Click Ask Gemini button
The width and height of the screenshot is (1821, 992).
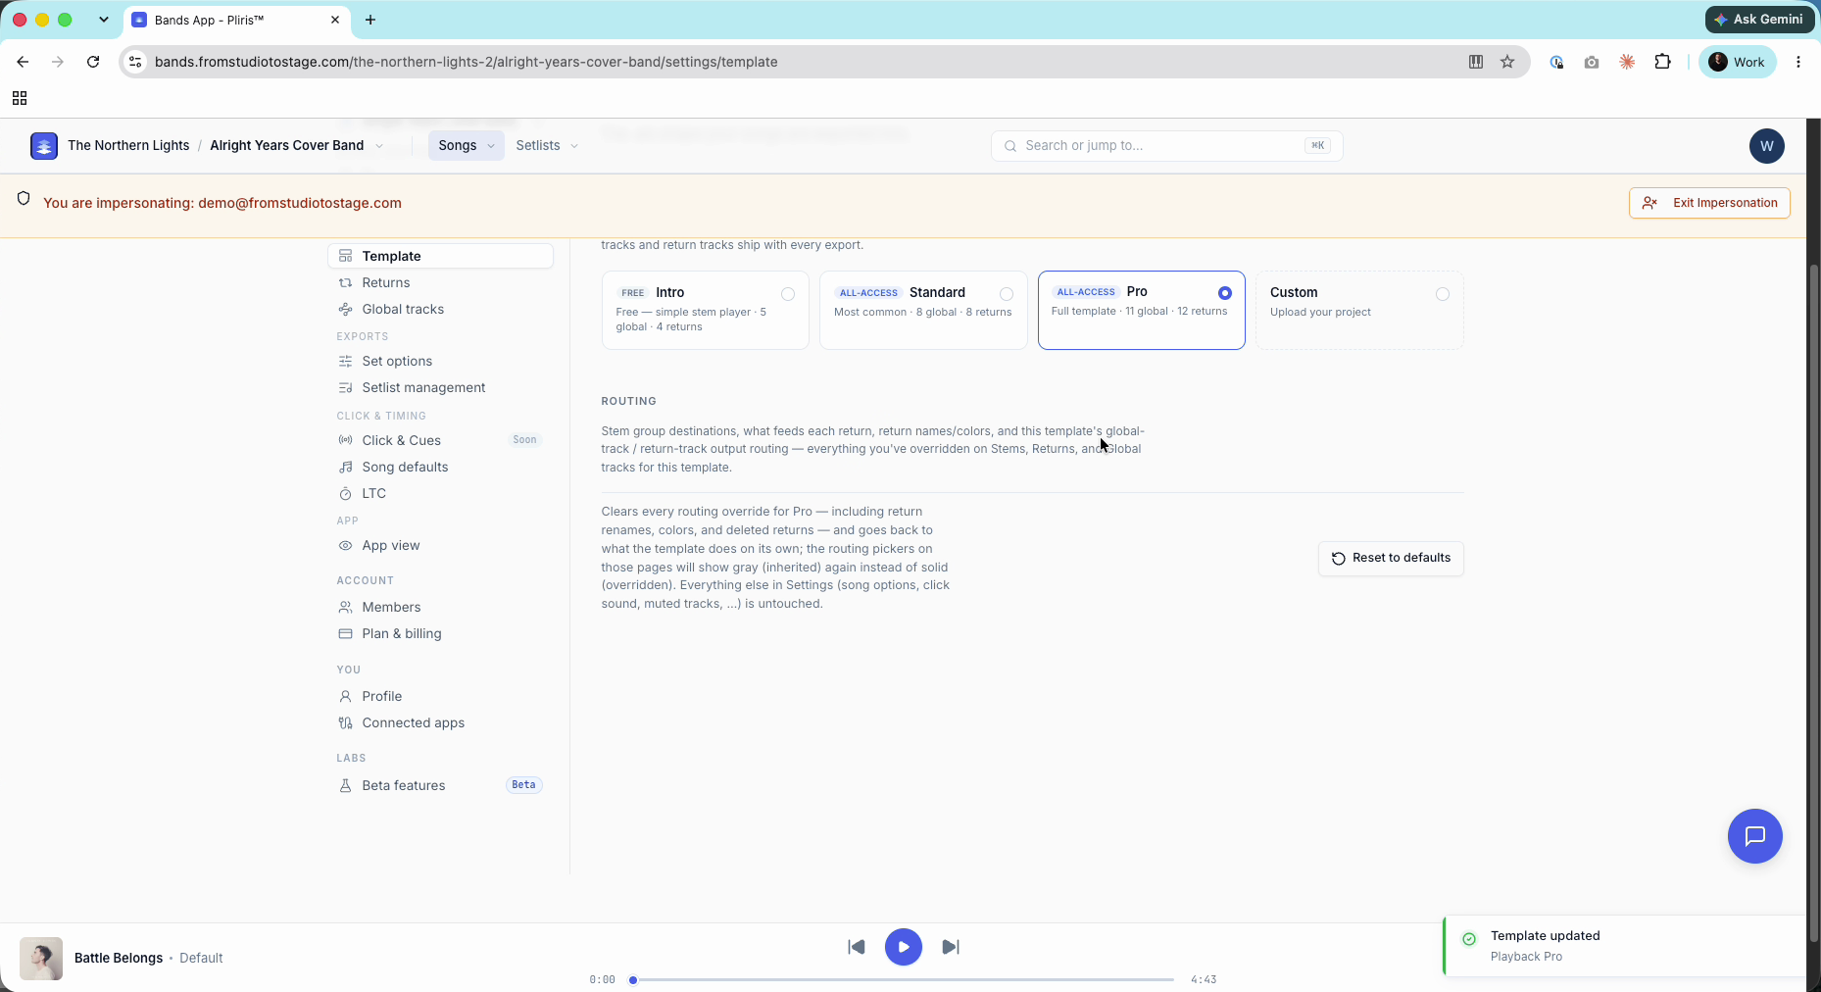pos(1758,20)
